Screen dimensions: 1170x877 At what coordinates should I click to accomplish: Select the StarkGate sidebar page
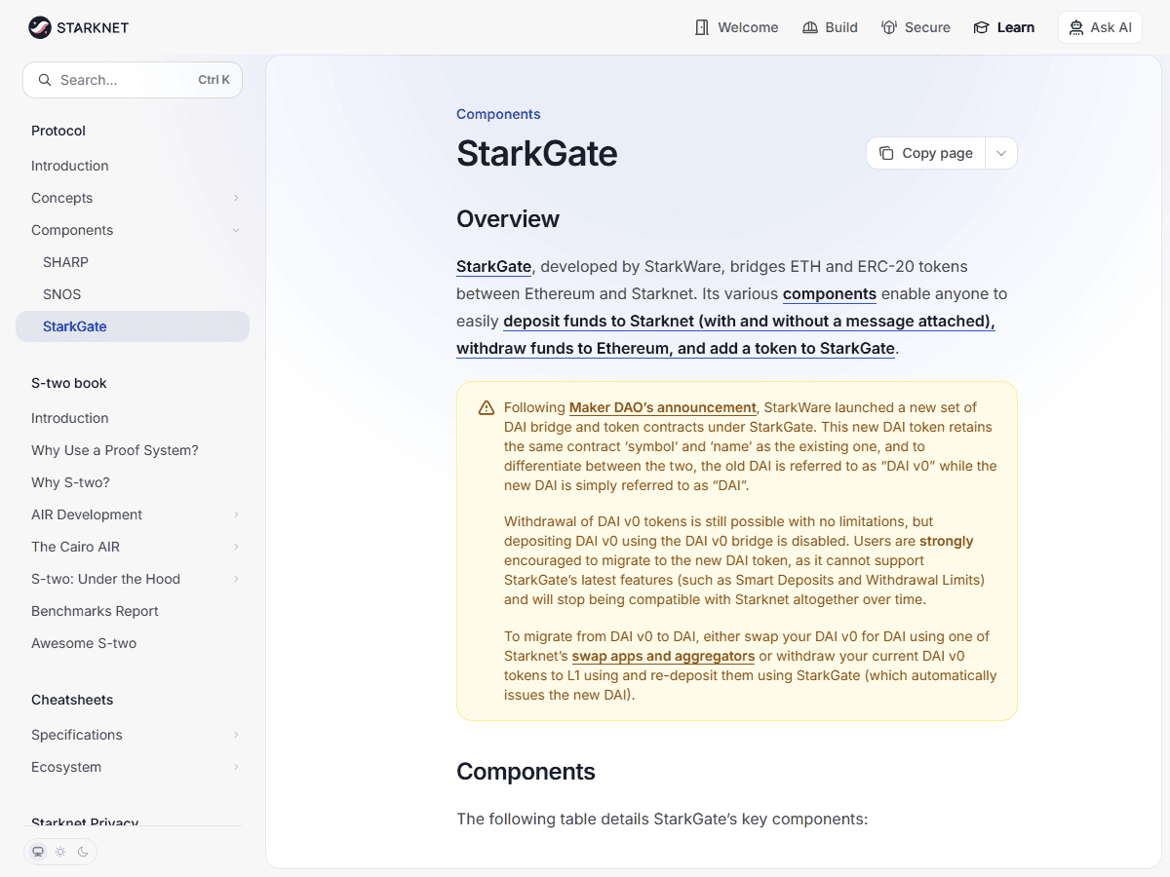coord(133,326)
